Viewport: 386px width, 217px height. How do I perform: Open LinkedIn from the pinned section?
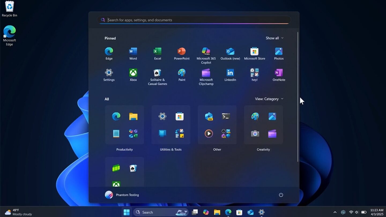(x=230, y=73)
